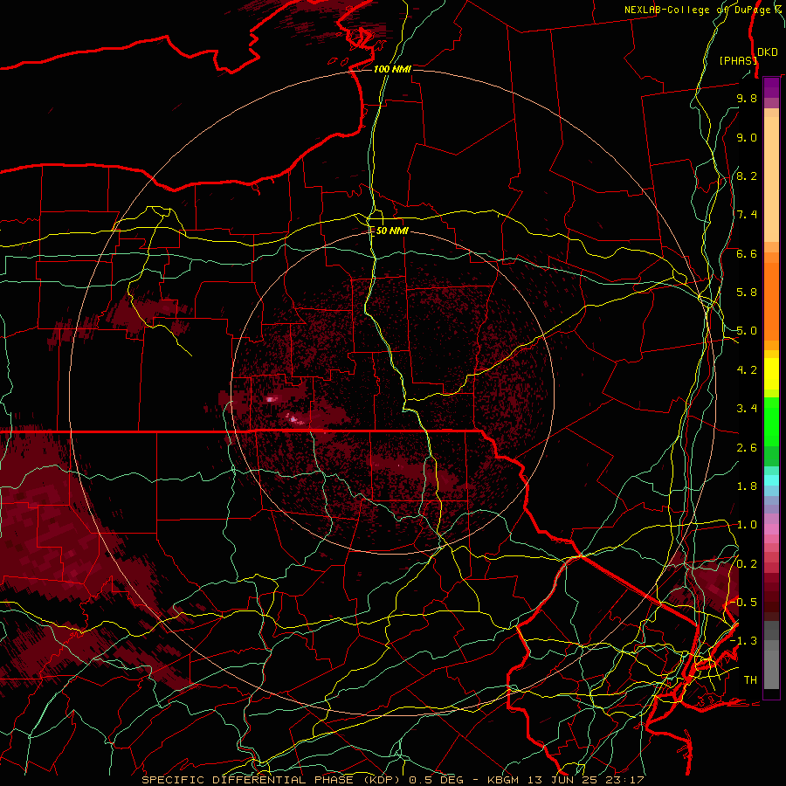Click the [PHAS] legend heading

click(x=738, y=60)
